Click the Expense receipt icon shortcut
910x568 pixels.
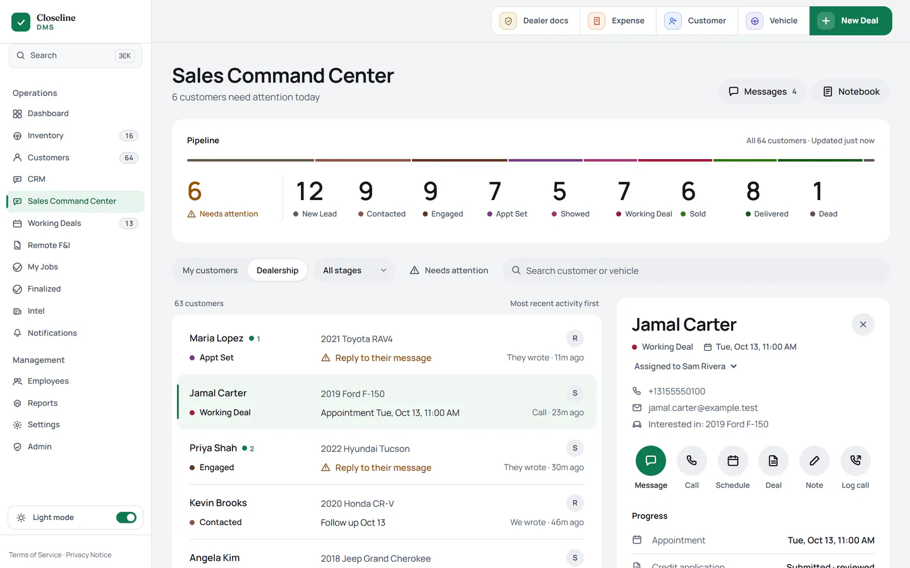617,21
